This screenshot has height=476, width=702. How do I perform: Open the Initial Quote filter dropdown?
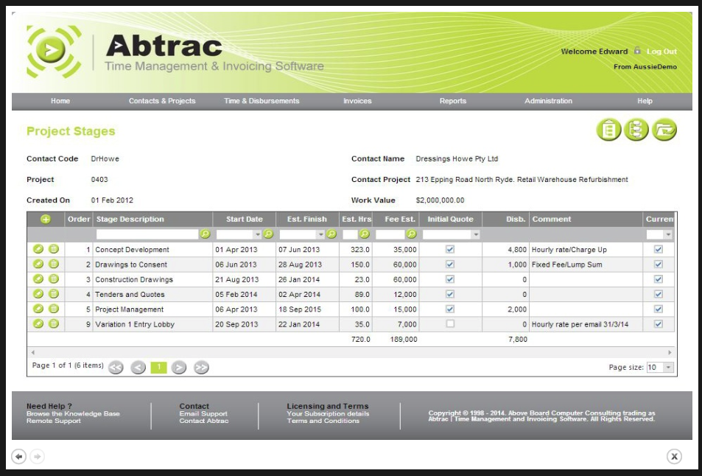[476, 234]
